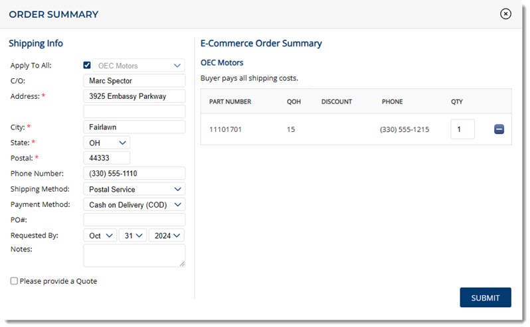Click the dealer phone (330) 555-1215
The height and width of the screenshot is (327, 530).
tap(404, 129)
